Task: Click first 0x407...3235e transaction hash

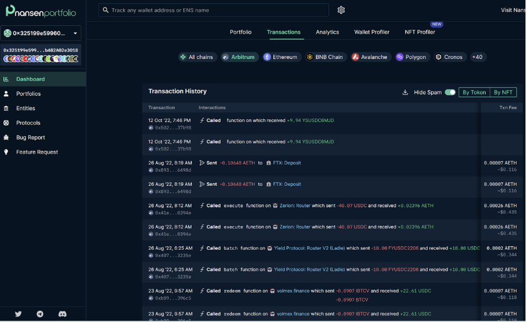Action: point(173,255)
